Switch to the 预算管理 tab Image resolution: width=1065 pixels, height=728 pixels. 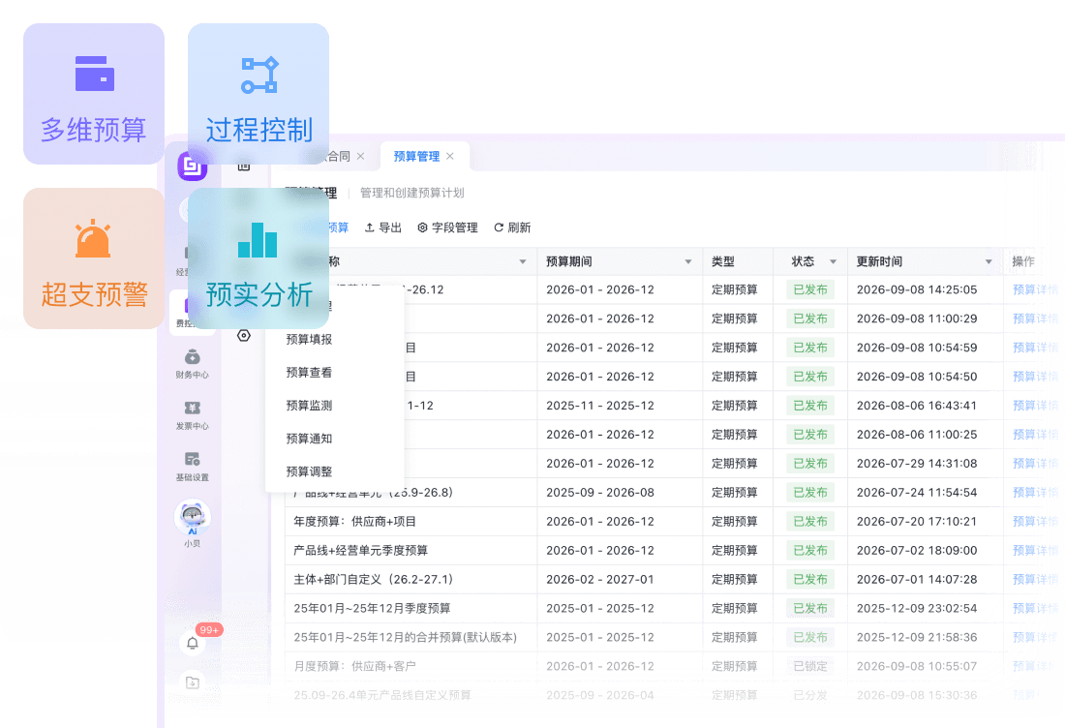416,156
